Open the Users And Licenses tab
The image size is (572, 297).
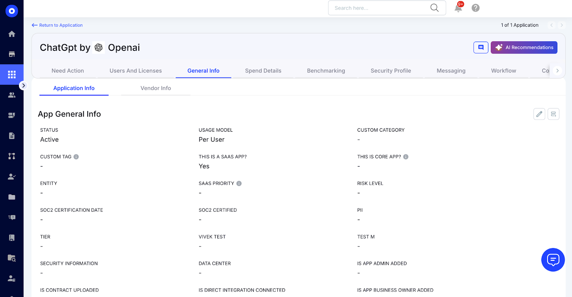pos(136,71)
